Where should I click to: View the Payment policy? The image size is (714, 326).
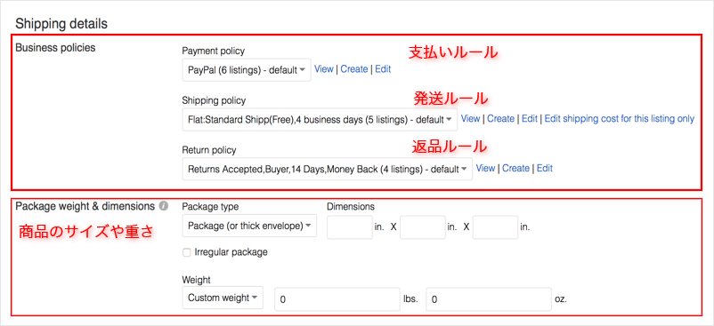(x=324, y=69)
